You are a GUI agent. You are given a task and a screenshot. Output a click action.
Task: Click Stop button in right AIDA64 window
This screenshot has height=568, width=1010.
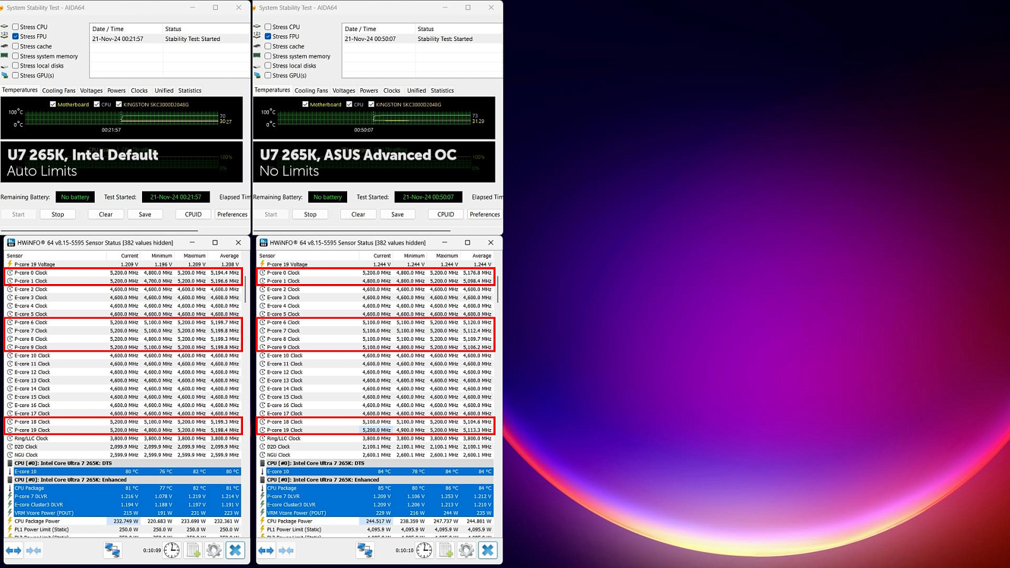pos(310,214)
